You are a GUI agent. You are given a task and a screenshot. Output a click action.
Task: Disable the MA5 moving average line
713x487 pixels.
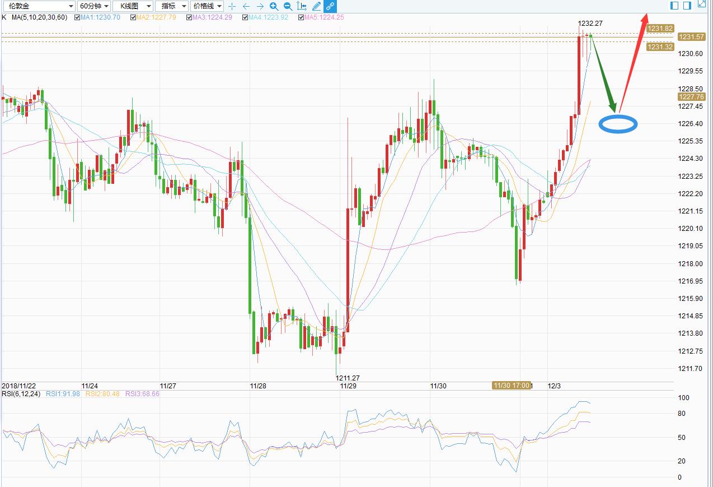coord(301,17)
